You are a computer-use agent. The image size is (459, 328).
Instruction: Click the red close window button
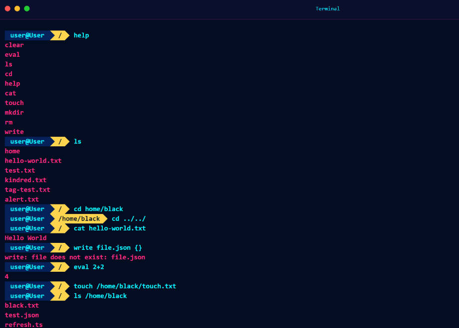pos(7,8)
